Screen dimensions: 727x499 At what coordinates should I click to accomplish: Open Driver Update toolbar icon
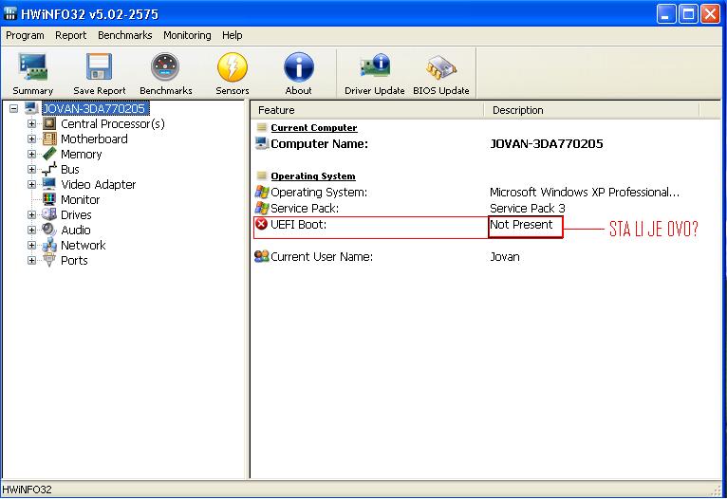coord(375,66)
